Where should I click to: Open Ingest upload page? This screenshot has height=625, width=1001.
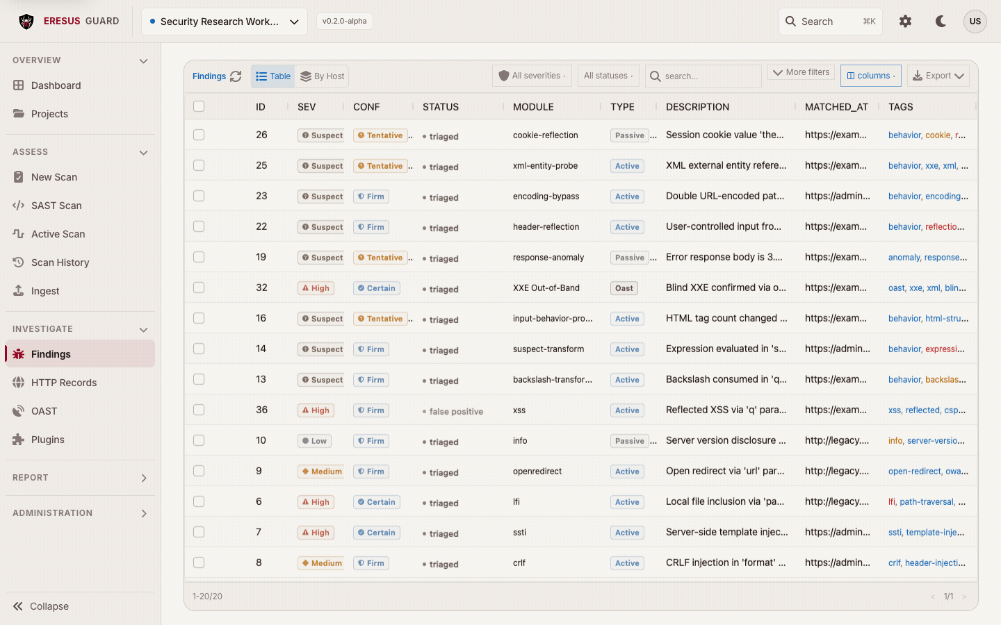(80, 291)
